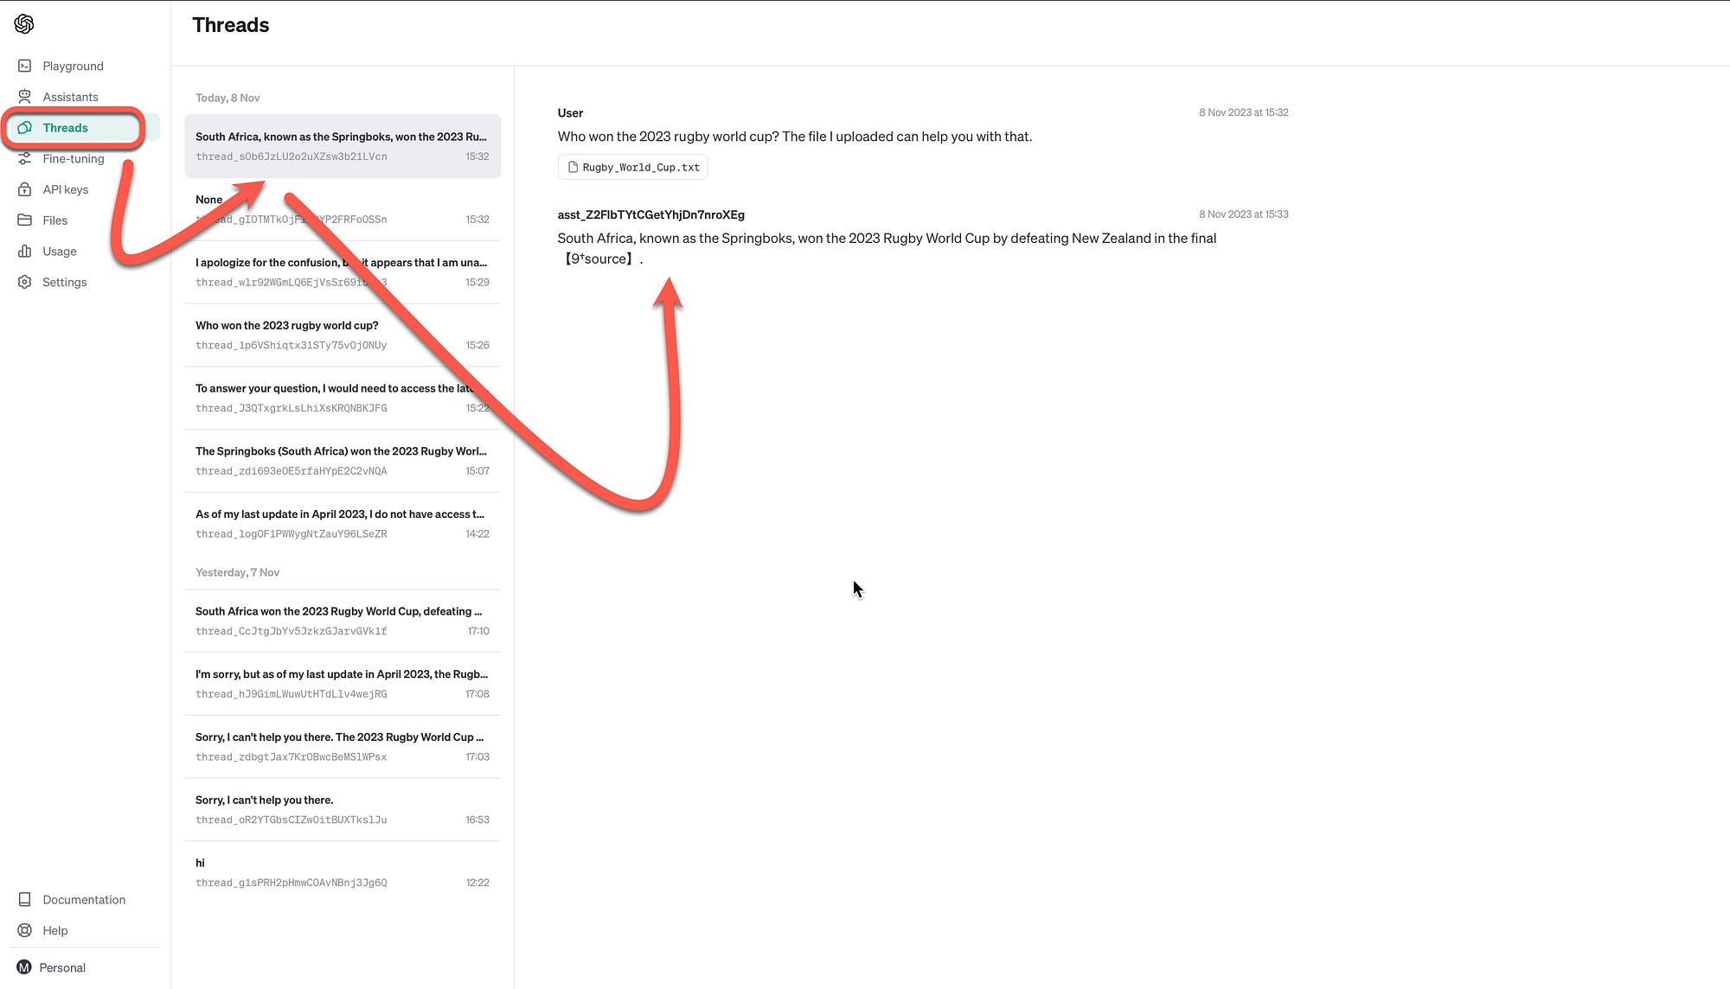Open the Documentation page
This screenshot has width=1730, height=989.
(x=83, y=899)
